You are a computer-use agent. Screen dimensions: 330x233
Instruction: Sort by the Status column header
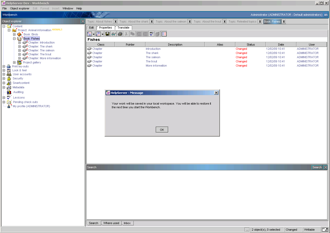(251, 45)
